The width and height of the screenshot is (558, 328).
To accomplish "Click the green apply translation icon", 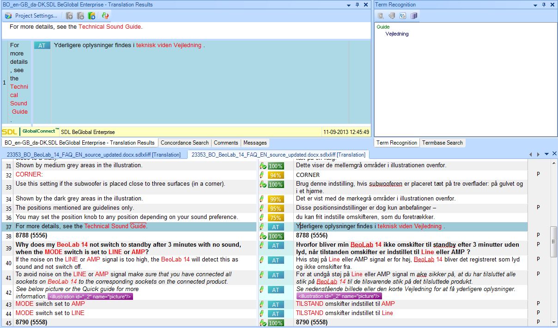I will point(91,16).
